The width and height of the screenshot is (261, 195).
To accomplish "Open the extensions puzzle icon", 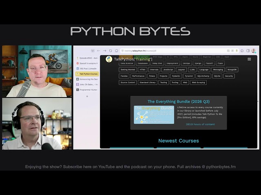I will [x=242, y=51].
